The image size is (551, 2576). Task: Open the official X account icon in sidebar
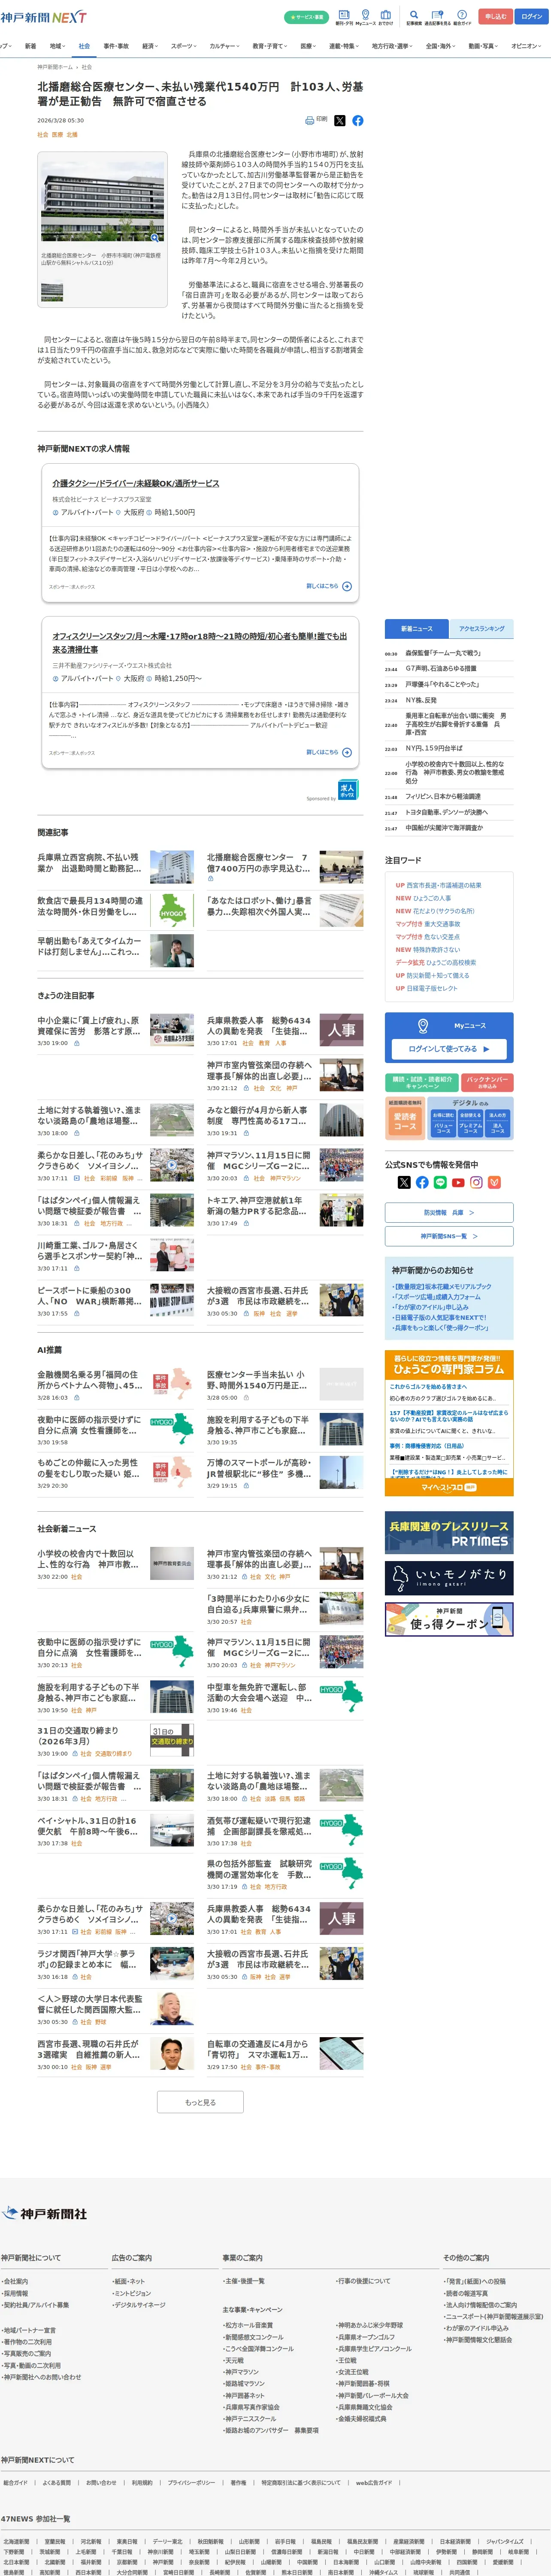[x=404, y=1182]
